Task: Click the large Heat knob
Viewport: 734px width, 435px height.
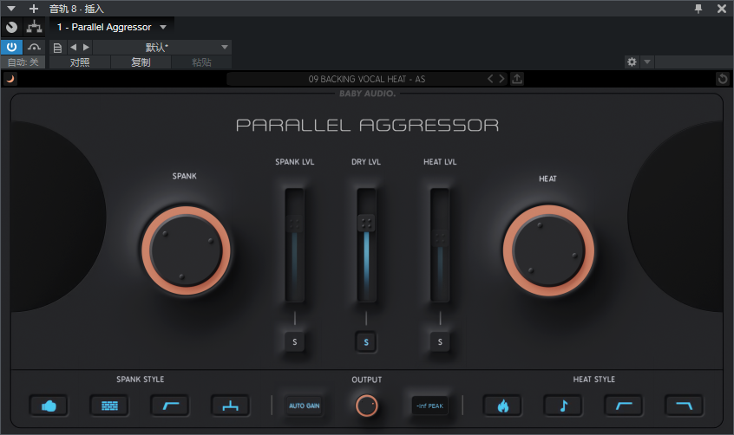Action: 548,250
